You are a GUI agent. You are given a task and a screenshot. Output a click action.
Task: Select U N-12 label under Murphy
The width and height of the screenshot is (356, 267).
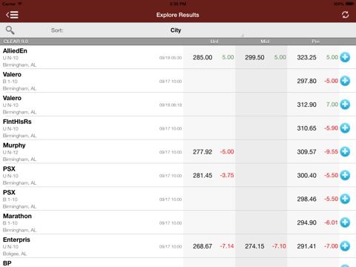tap(10, 152)
